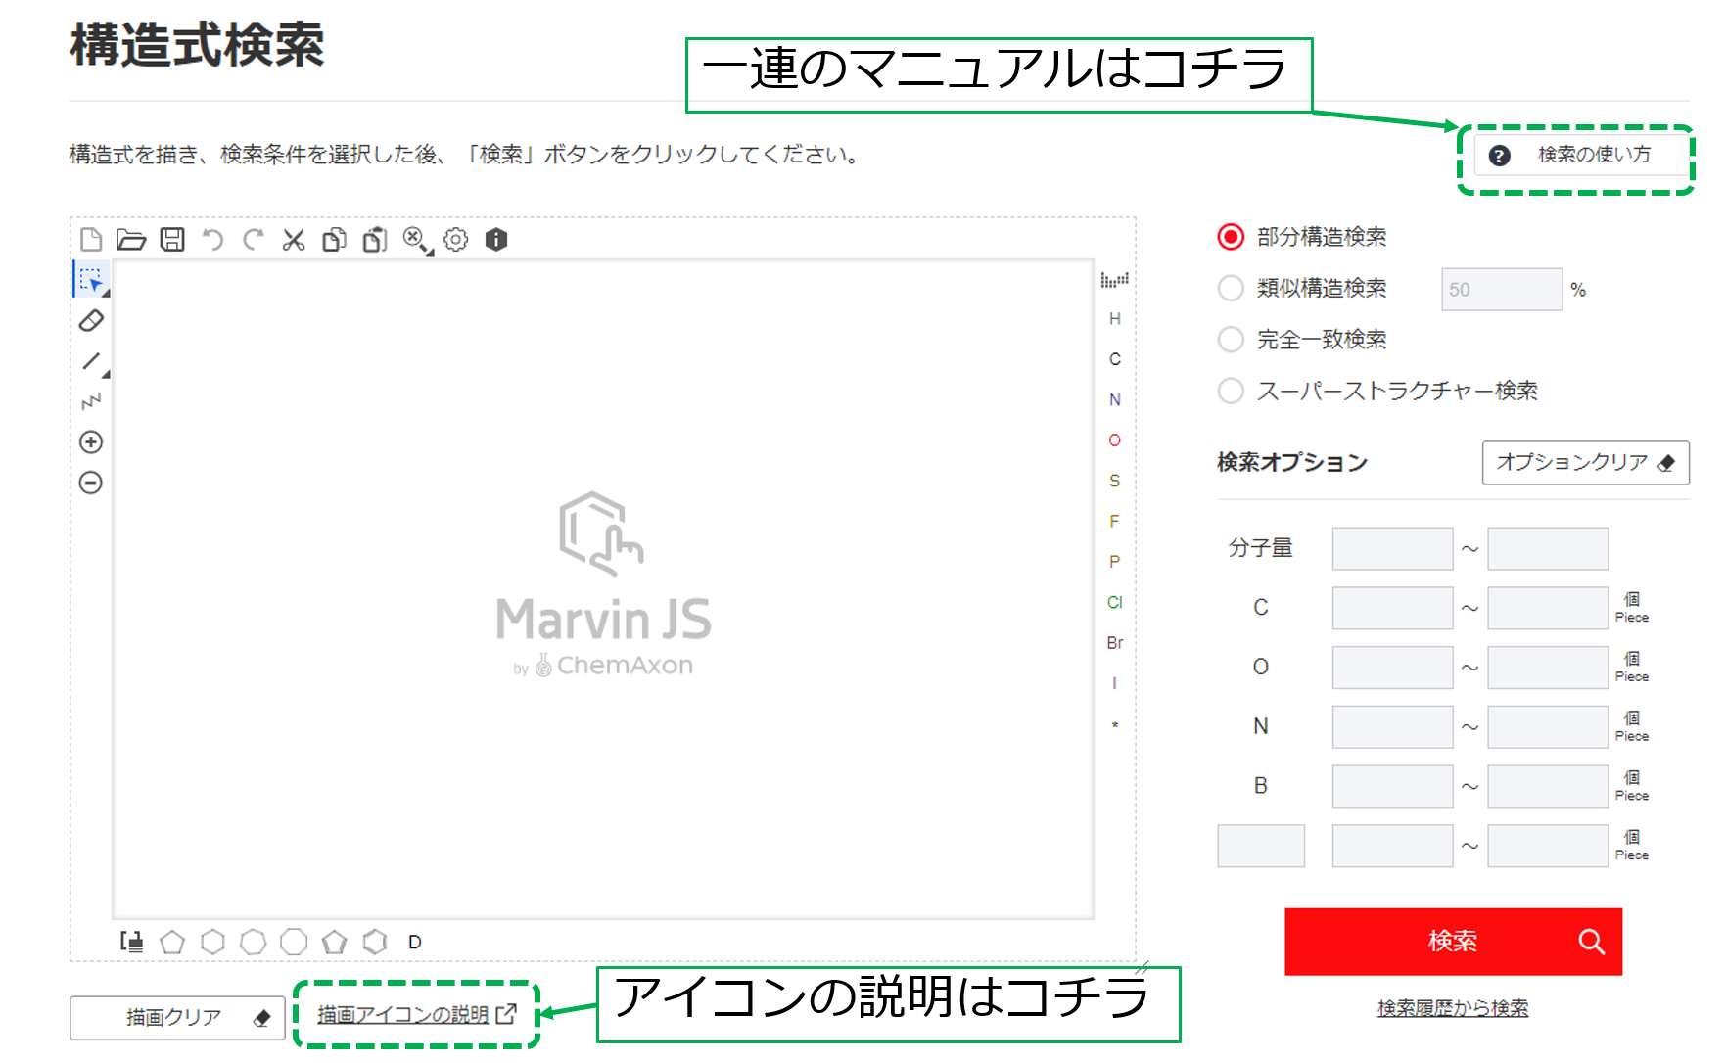This screenshot has width=1726, height=1063.
Task: Select 完全一致検索 radio button
Action: tap(1231, 340)
